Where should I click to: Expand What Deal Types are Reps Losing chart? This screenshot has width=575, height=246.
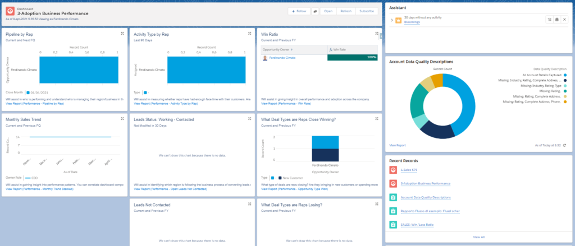coord(377,204)
